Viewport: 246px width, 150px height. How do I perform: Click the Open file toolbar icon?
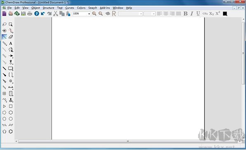point(11,14)
